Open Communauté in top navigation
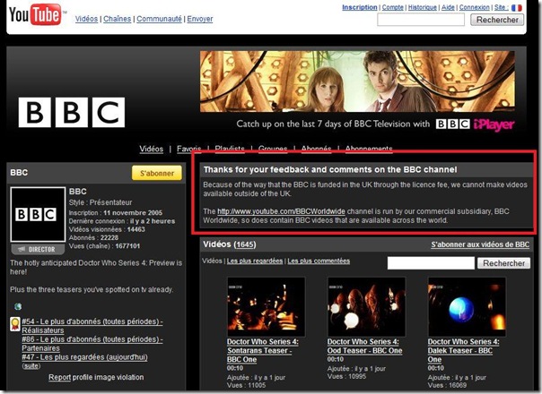The image size is (542, 394). [159, 19]
